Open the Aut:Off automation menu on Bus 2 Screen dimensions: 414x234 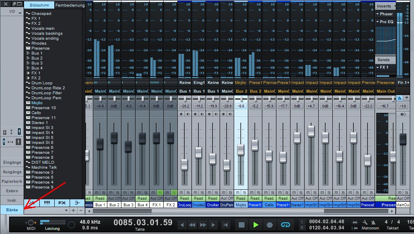click(114, 198)
